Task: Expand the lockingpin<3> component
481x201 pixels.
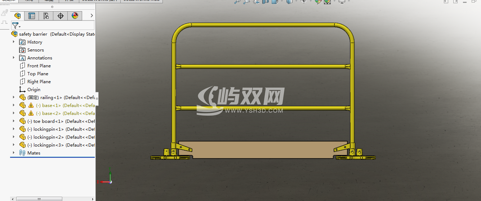Action: (x=14, y=145)
